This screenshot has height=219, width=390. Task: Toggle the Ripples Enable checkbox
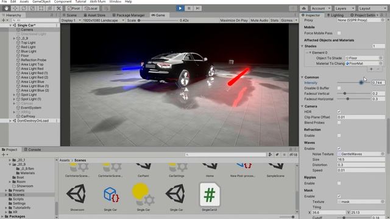[x=339, y=183]
